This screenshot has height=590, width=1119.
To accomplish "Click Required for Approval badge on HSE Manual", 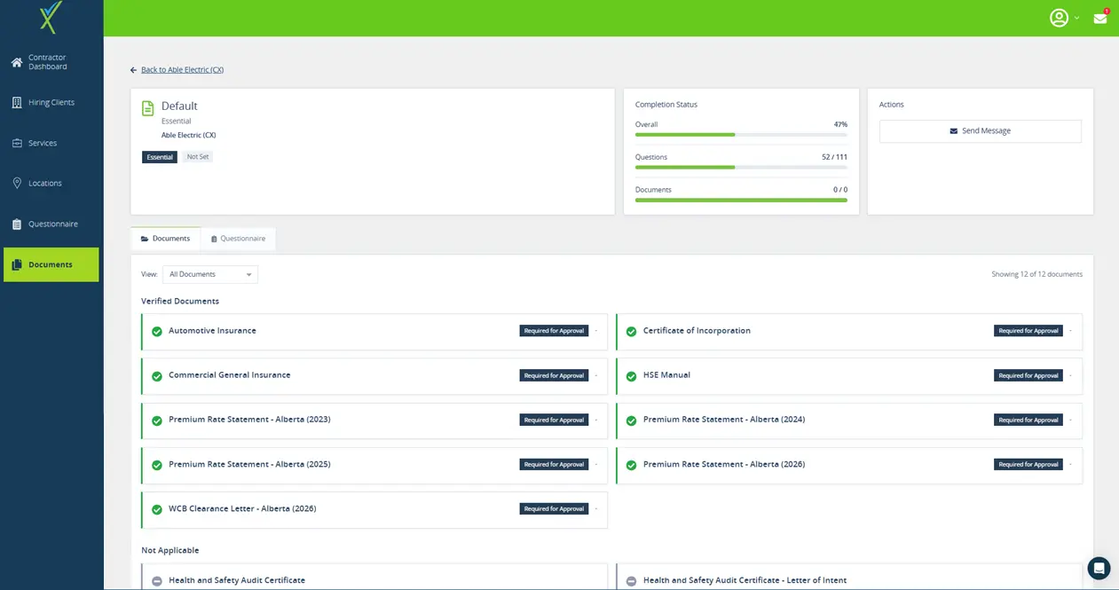I will tap(1028, 375).
